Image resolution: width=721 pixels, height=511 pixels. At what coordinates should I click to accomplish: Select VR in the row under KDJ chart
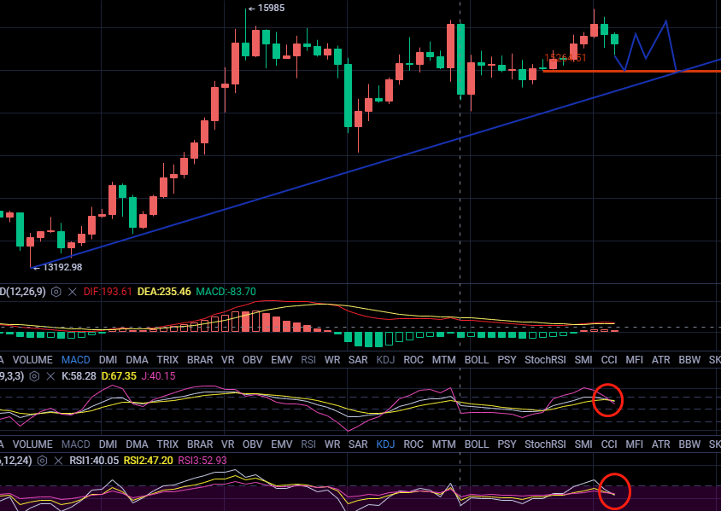tap(228, 444)
